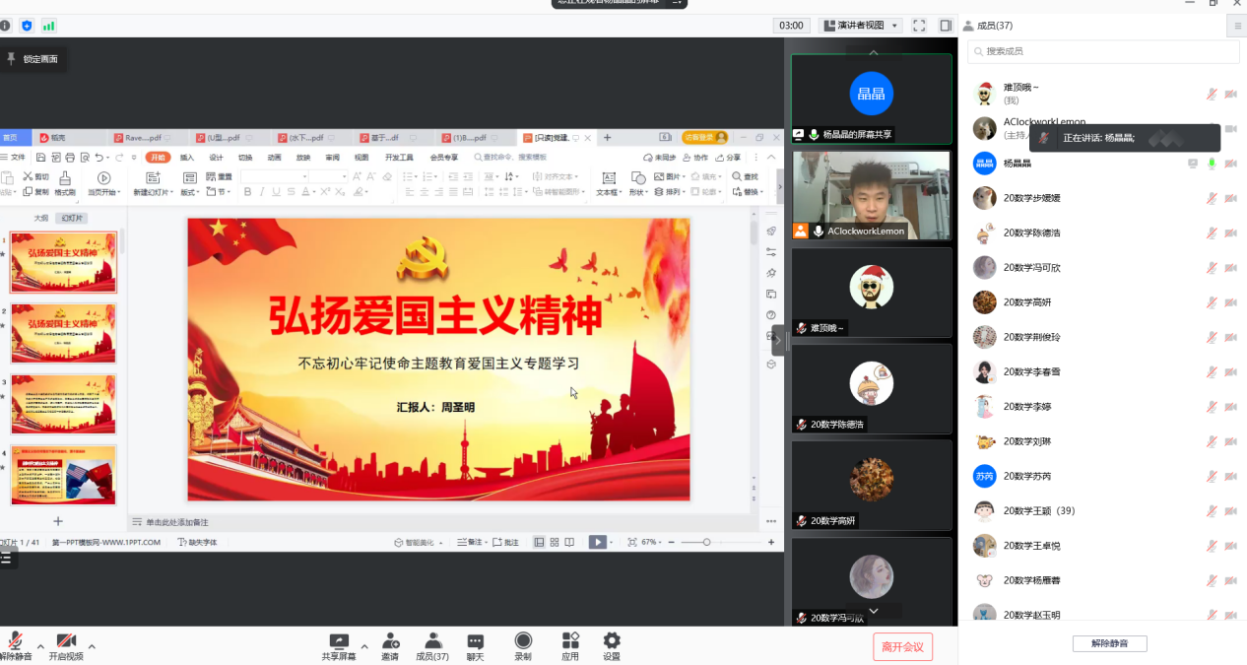
Task: Click the red 离开会议 button
Action: (x=902, y=646)
